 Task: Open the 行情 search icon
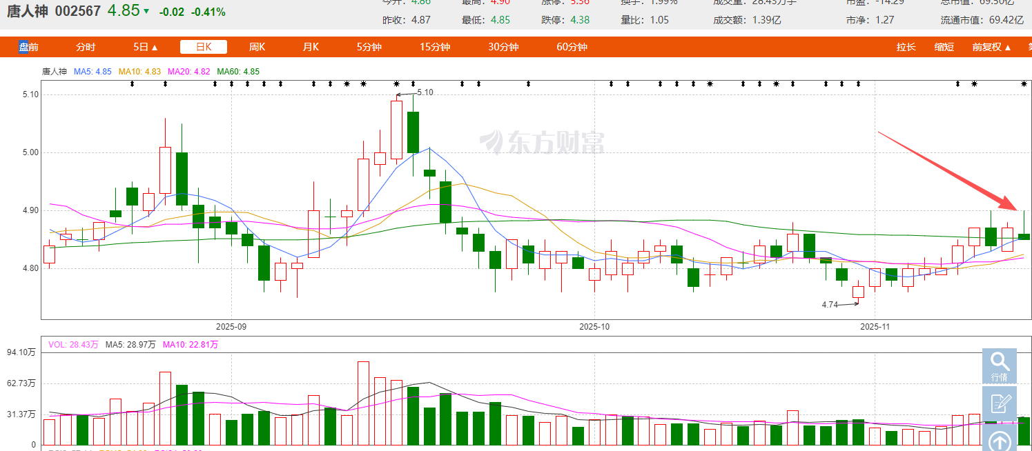click(999, 365)
